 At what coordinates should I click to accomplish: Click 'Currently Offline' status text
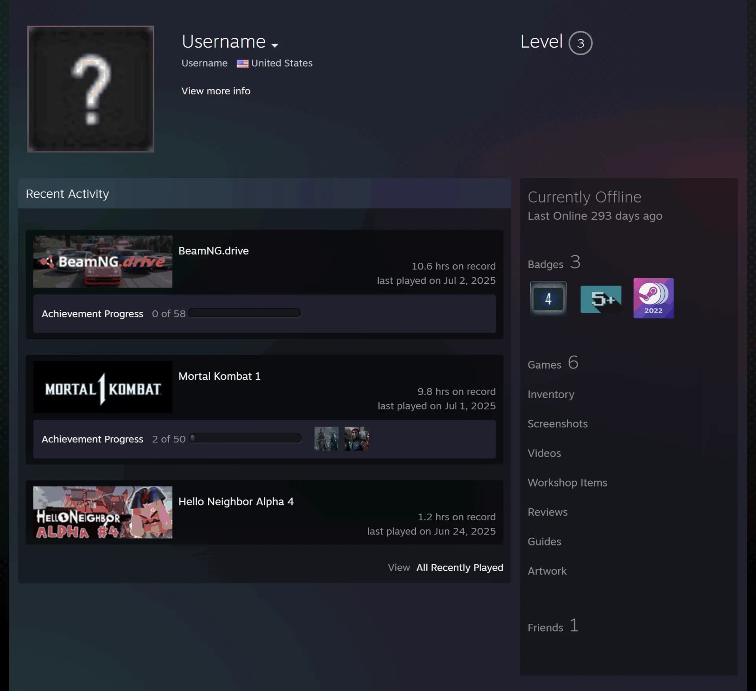(x=584, y=197)
